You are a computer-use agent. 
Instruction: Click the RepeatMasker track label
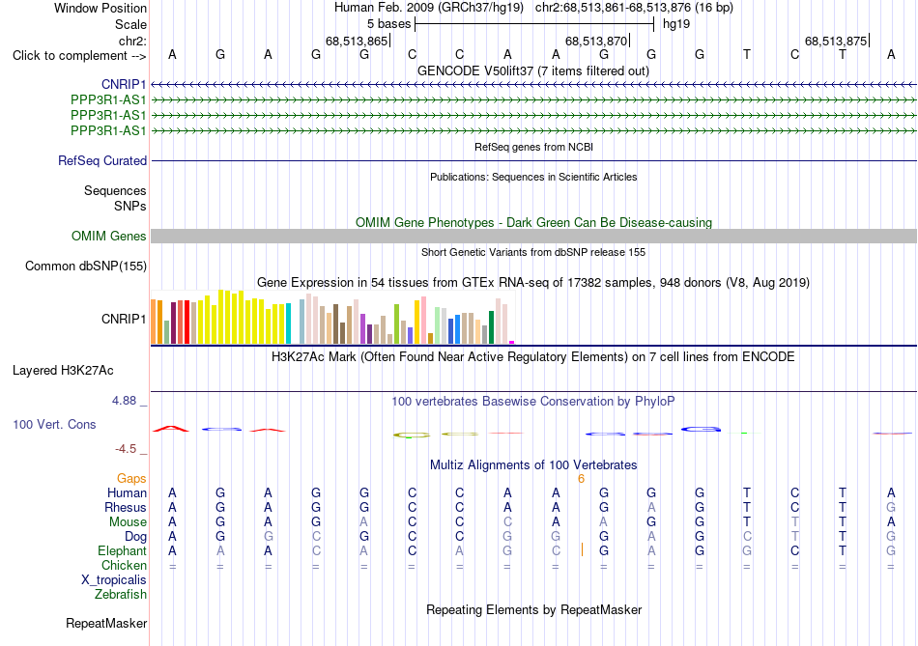coord(106,623)
